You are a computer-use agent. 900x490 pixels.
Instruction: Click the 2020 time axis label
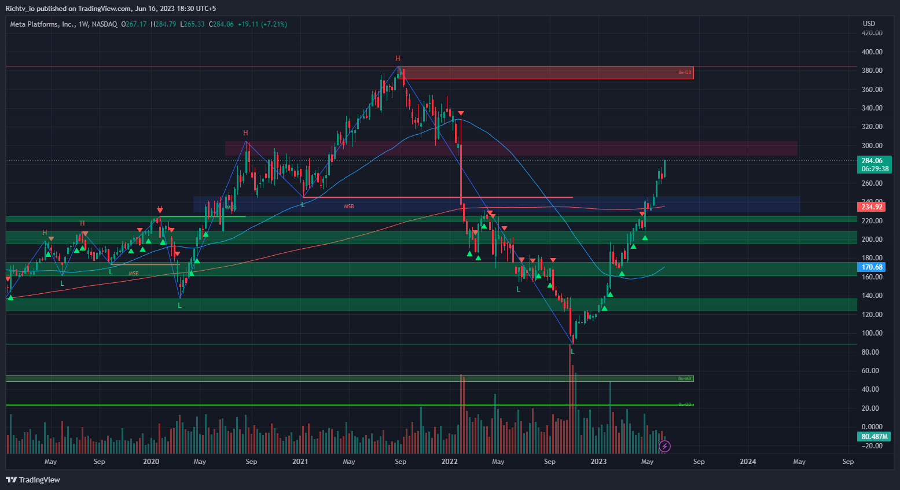[x=151, y=462]
